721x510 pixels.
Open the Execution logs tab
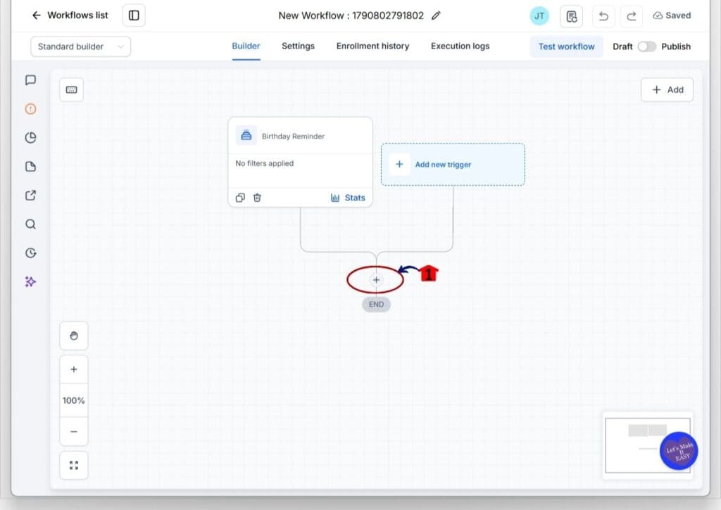pos(460,46)
